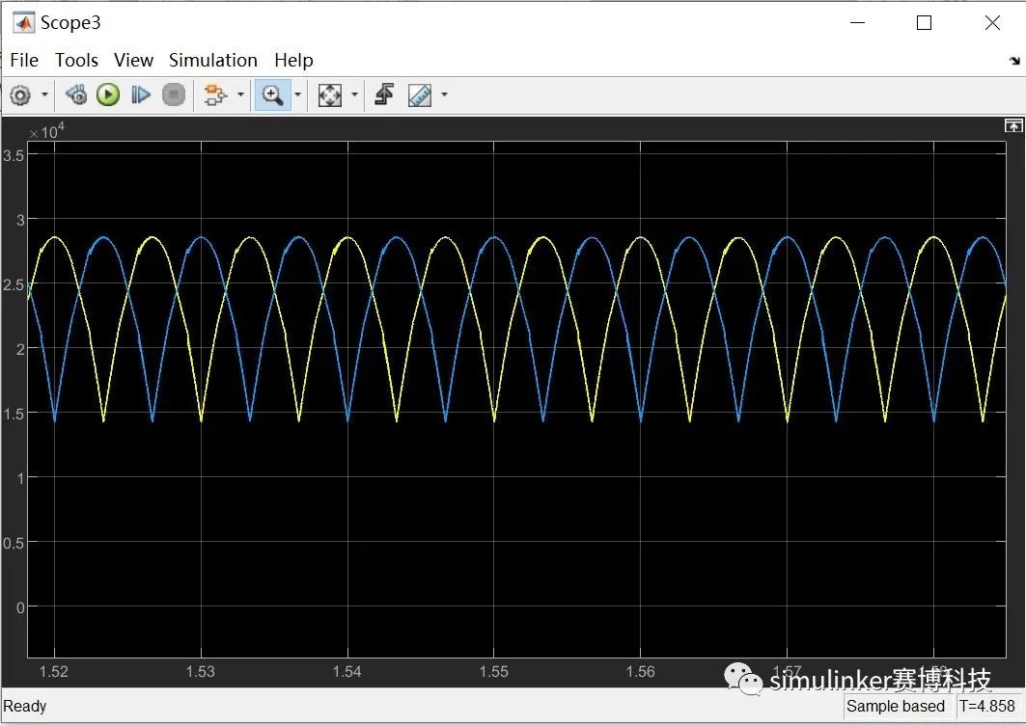This screenshot has height=726, width=1026.
Task: Toggle the Triggers tool icon
Action: (x=384, y=94)
